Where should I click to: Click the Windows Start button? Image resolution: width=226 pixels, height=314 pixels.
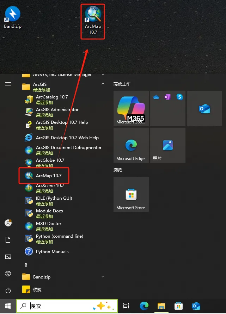8,306
